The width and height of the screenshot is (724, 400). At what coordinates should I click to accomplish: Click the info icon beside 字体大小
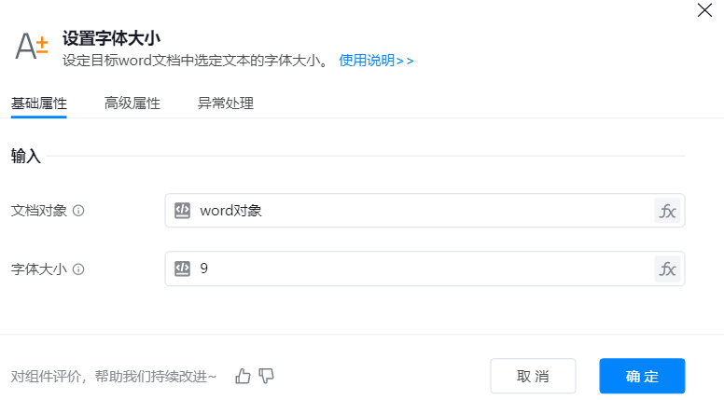tap(78, 269)
